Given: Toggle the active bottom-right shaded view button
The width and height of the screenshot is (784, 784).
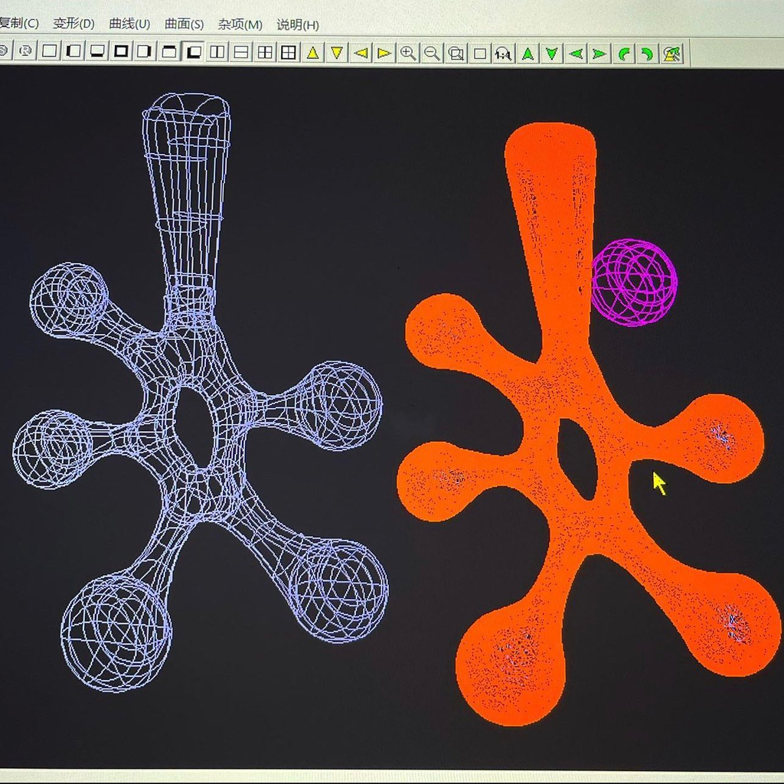Looking at the screenshot, I should [194, 52].
